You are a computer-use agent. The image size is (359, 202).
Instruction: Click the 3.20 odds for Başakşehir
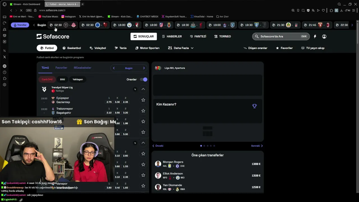(x=125, y=113)
